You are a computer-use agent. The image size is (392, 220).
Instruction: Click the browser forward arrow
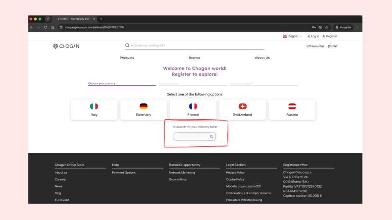[x=39, y=27]
